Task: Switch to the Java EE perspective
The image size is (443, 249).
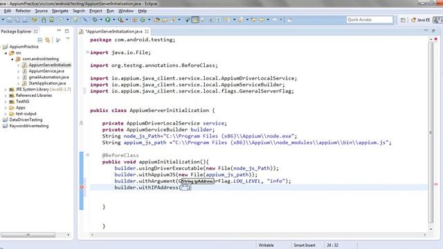Action: point(421,20)
